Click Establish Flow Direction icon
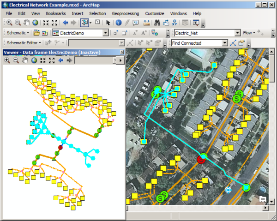Image resolution: width=277 pixels, height=221 pixels. pos(260,33)
